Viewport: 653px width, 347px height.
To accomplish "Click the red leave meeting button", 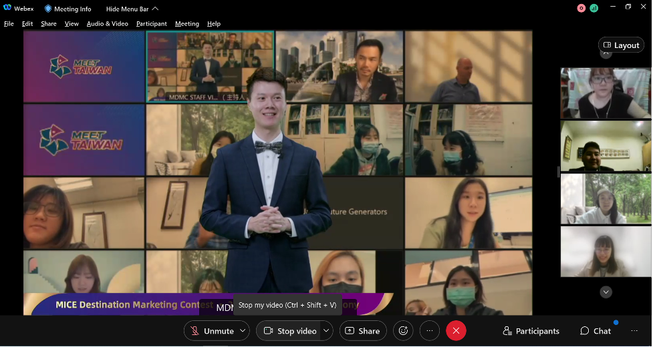I will point(456,331).
